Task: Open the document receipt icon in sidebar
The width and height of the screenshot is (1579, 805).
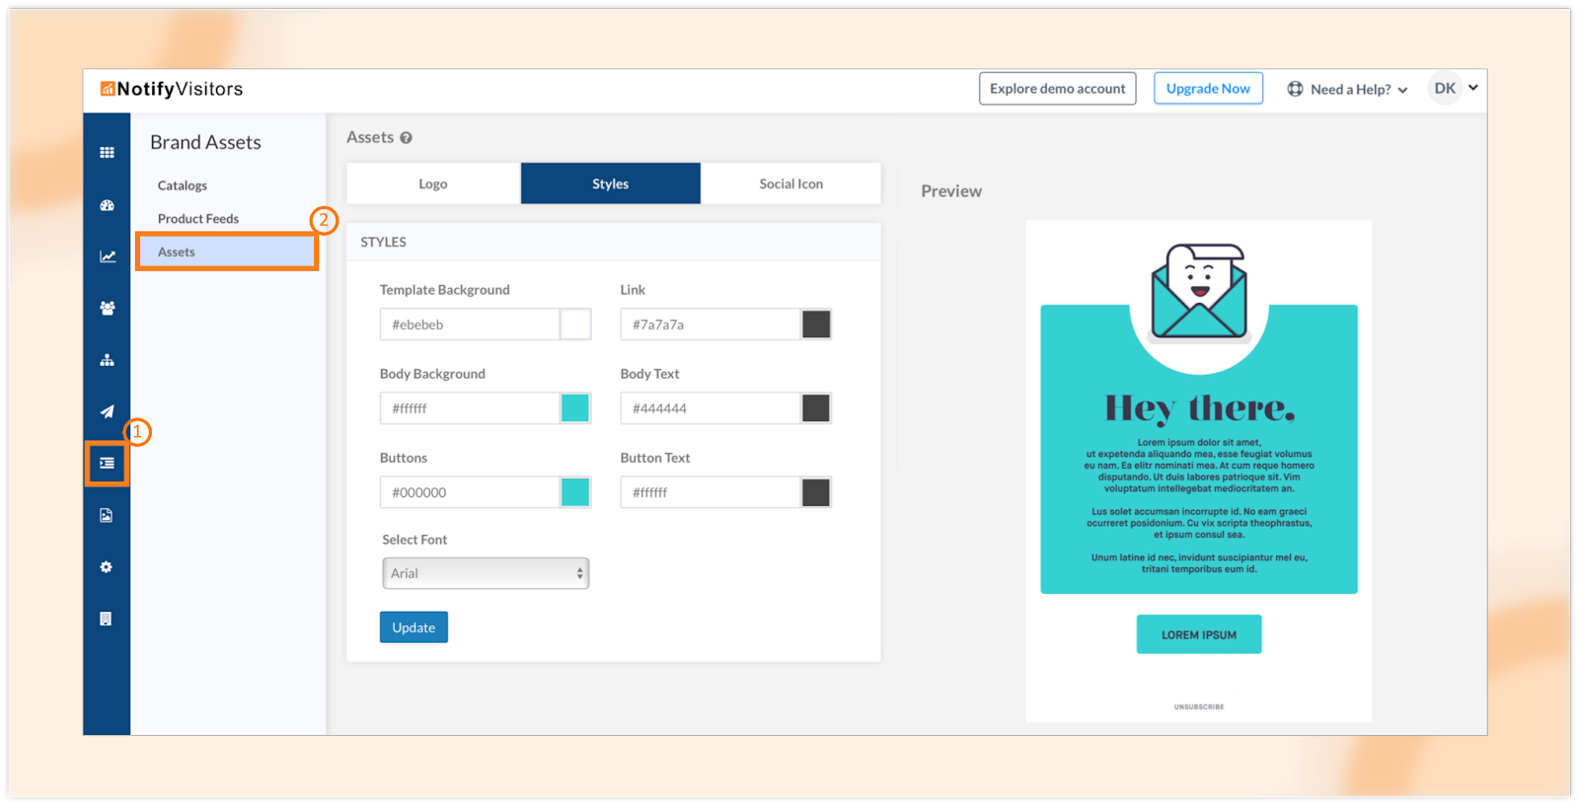Action: (107, 619)
